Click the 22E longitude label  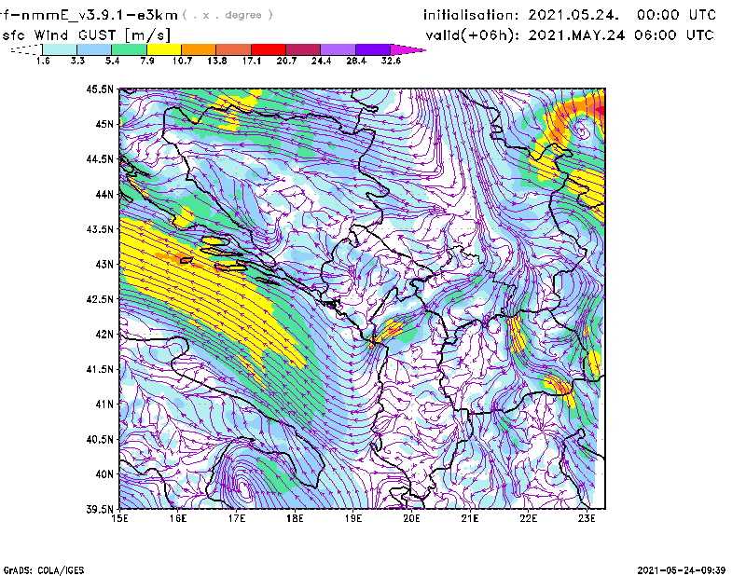point(528,518)
